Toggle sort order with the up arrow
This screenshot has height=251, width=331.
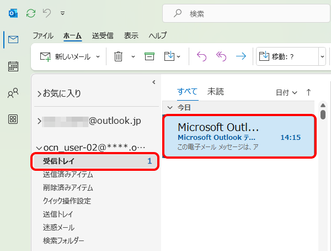pos(308,92)
